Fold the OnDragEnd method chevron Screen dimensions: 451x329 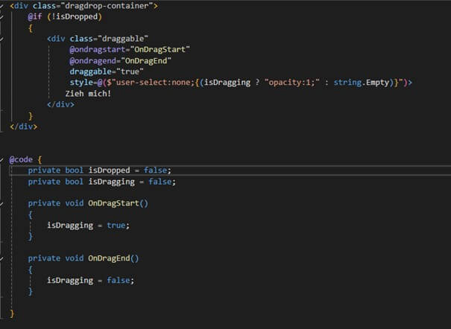pos(1,259)
